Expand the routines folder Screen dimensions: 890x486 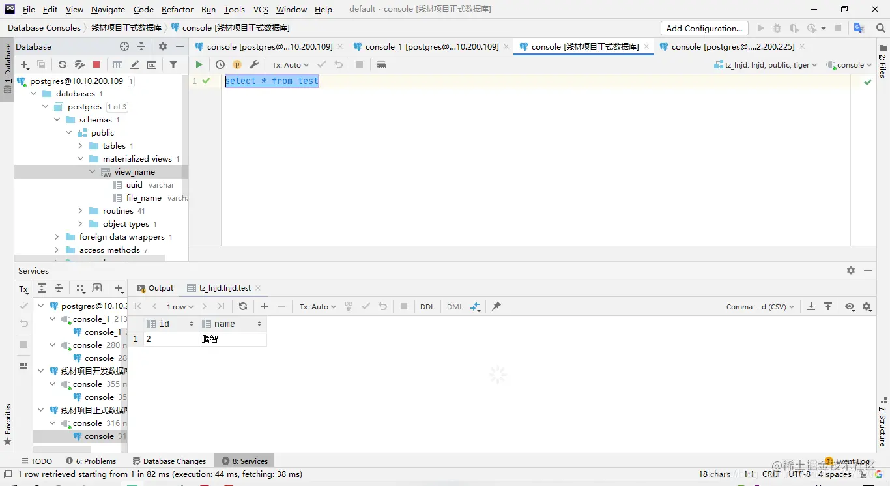[x=81, y=211]
